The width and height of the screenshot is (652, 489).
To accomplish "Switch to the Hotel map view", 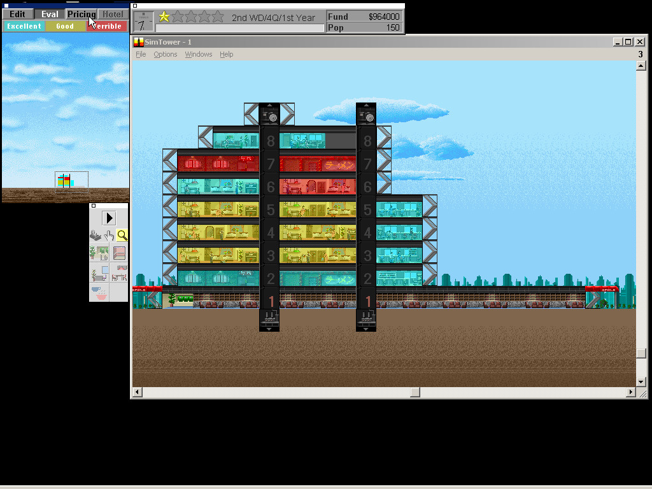I will (113, 14).
